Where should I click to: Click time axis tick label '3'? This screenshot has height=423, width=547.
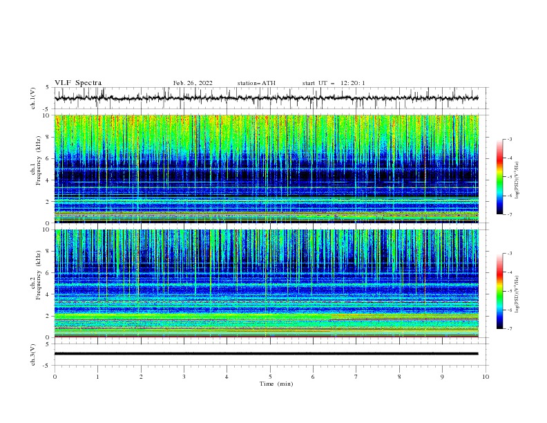click(184, 377)
